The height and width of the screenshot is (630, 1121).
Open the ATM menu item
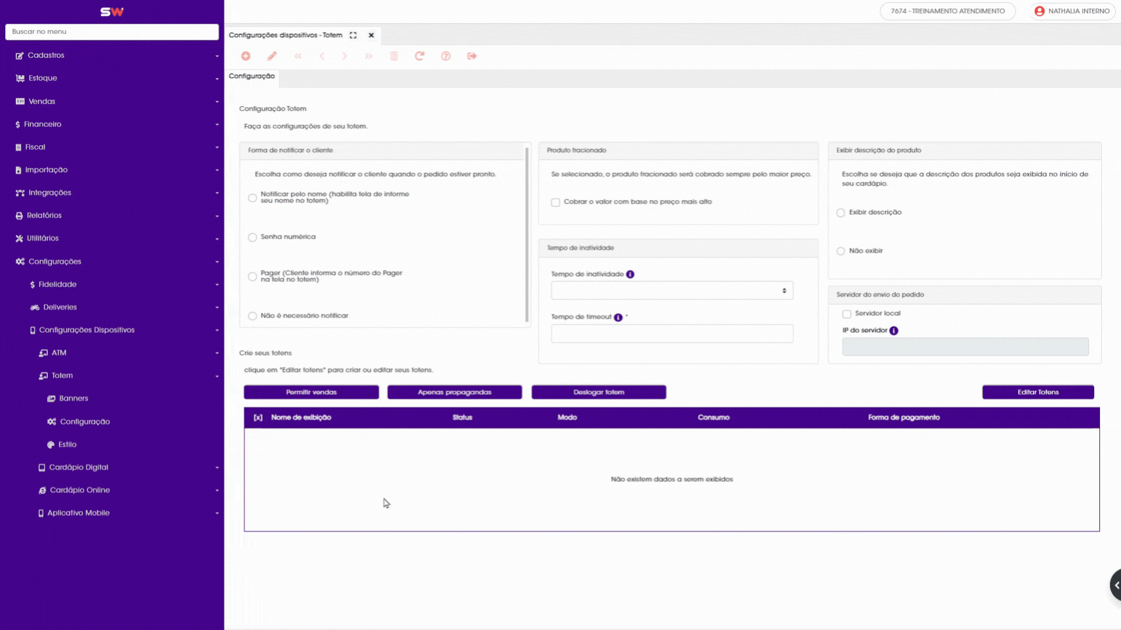tap(112, 353)
